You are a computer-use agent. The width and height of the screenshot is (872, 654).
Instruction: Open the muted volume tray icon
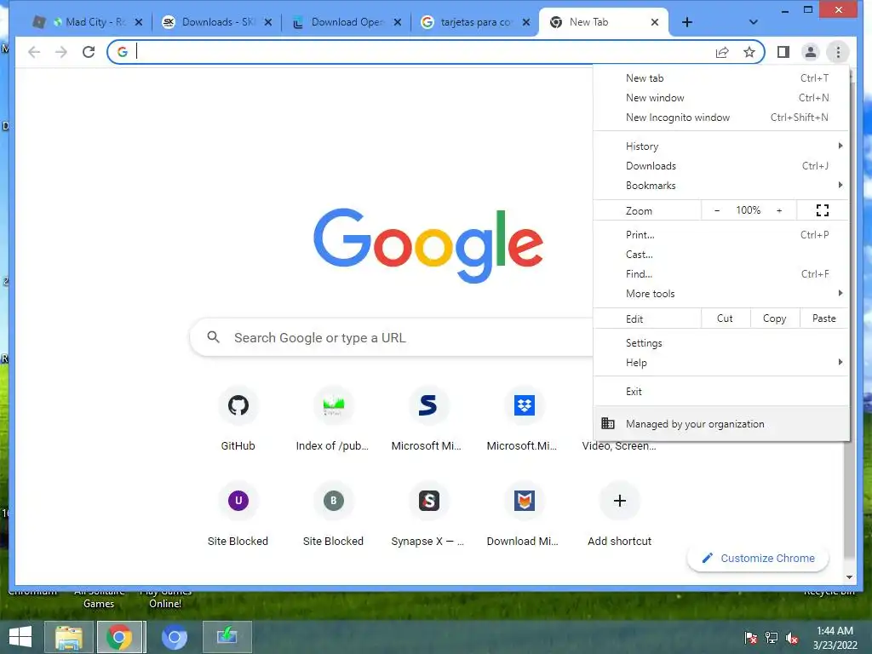[x=792, y=638]
